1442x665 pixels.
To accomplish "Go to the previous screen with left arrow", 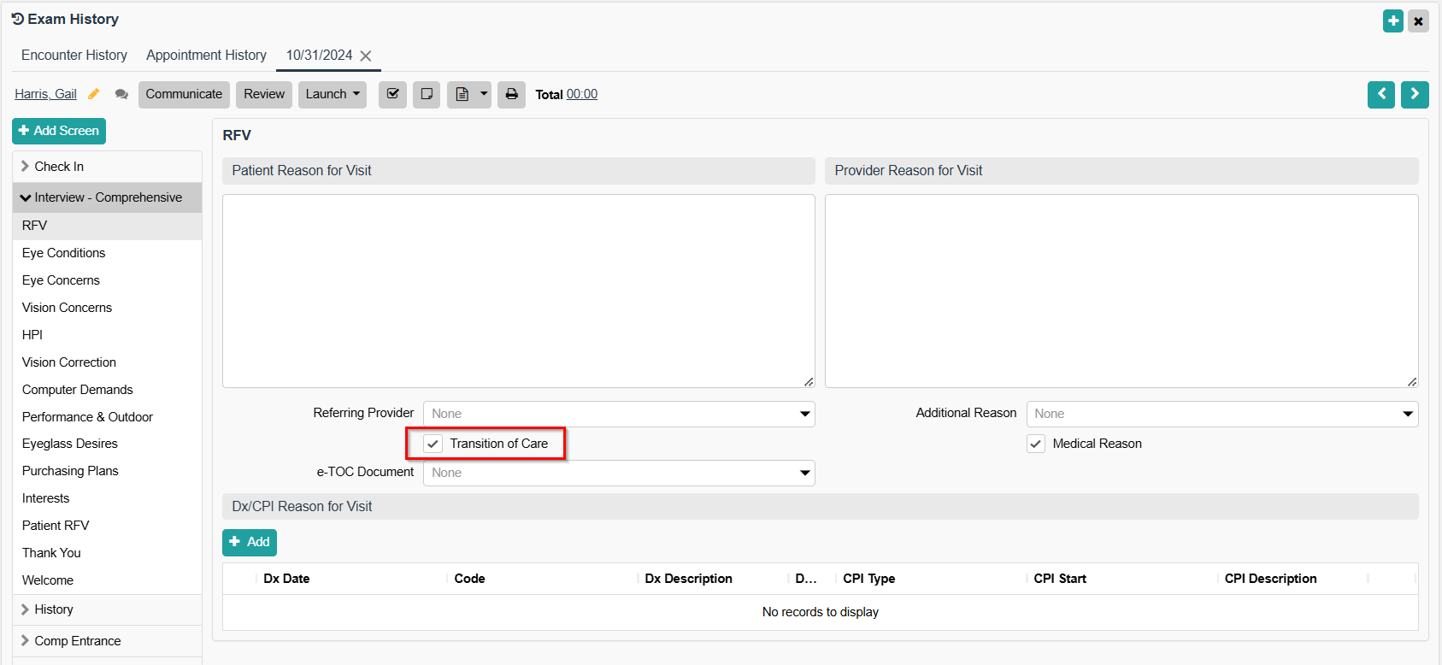I will 1380,94.
